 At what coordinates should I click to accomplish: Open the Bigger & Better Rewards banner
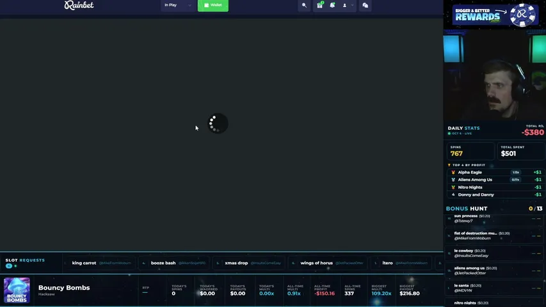point(494,15)
